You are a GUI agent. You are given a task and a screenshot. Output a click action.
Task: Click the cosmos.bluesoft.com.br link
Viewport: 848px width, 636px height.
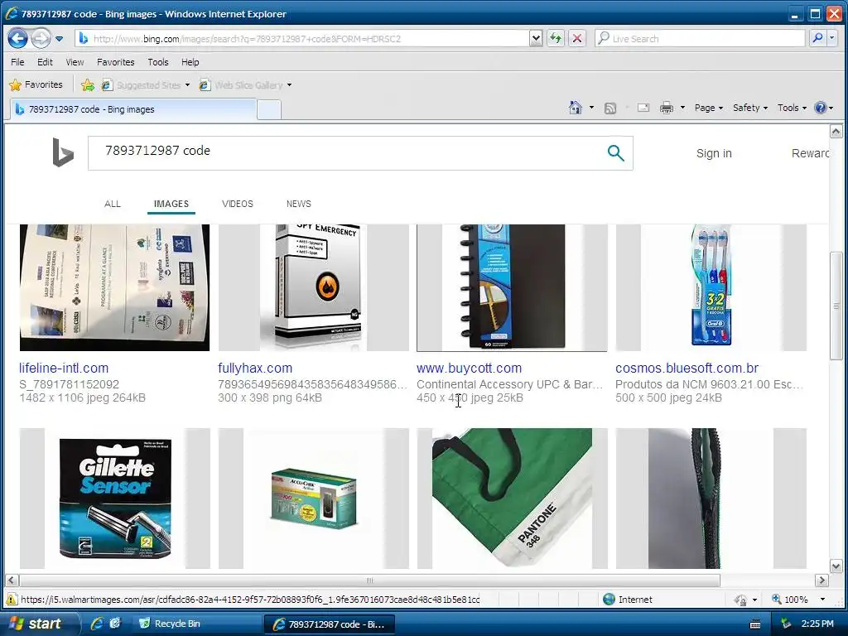click(x=687, y=369)
